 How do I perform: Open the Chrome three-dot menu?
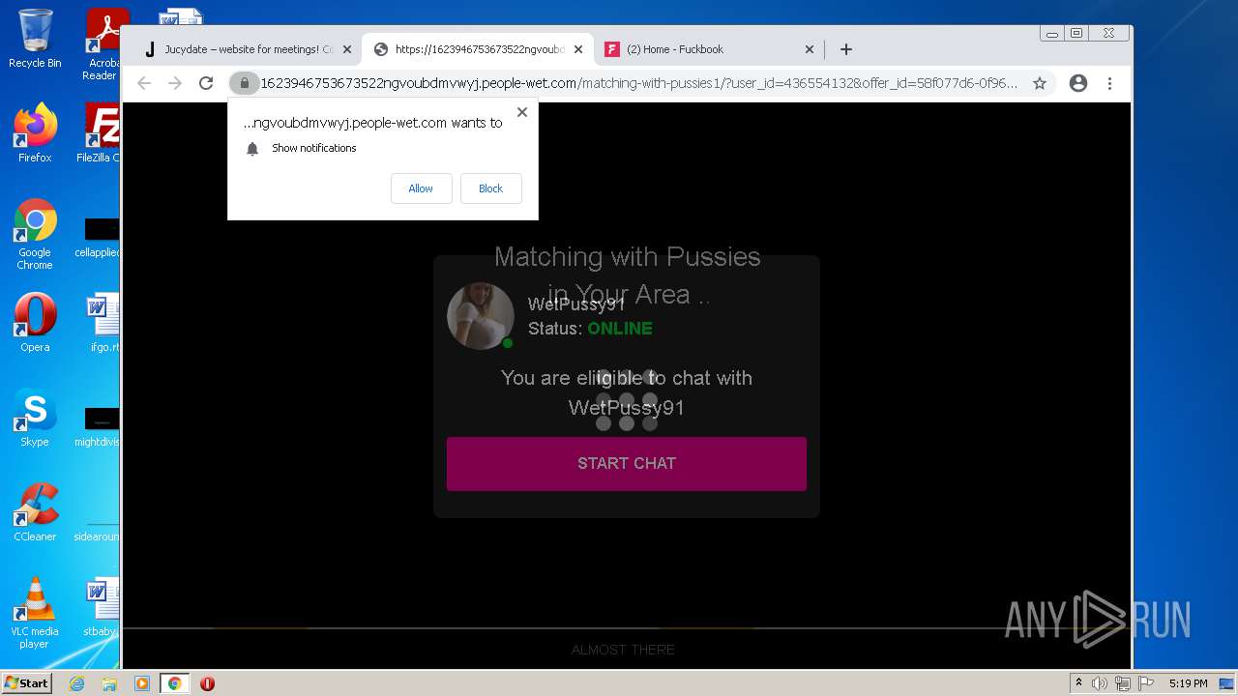[x=1109, y=83]
